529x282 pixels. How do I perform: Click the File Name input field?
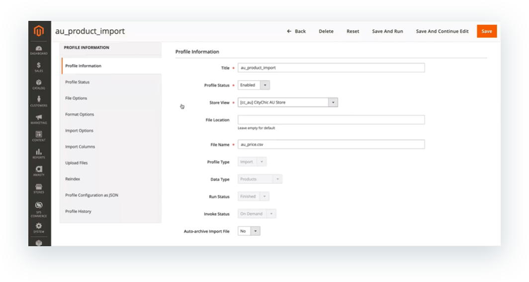[331, 144]
